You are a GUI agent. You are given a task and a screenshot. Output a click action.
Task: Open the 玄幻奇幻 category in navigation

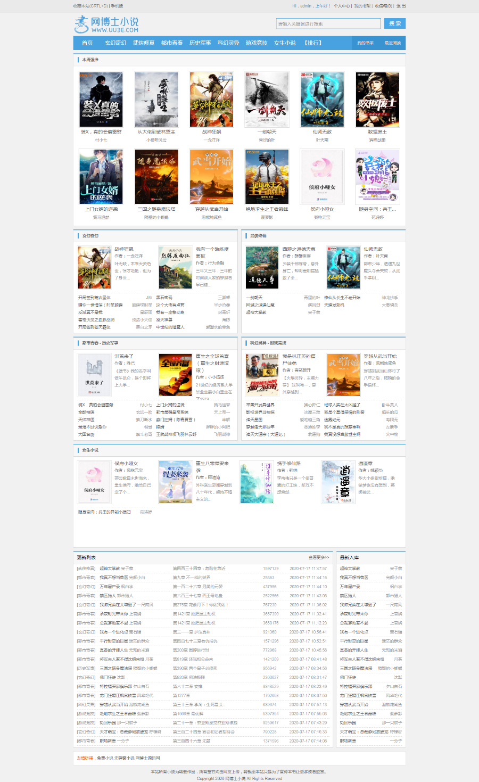(x=115, y=43)
